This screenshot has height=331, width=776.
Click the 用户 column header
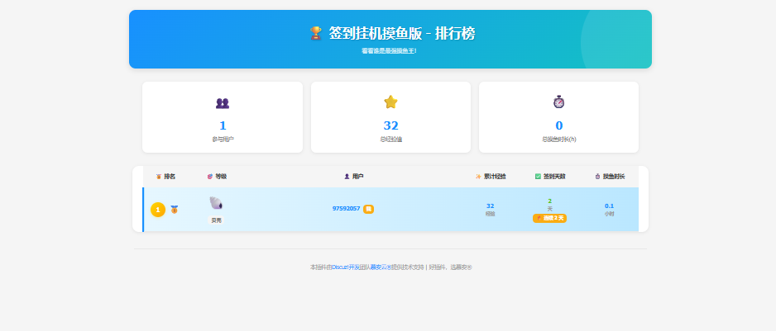(x=357, y=177)
